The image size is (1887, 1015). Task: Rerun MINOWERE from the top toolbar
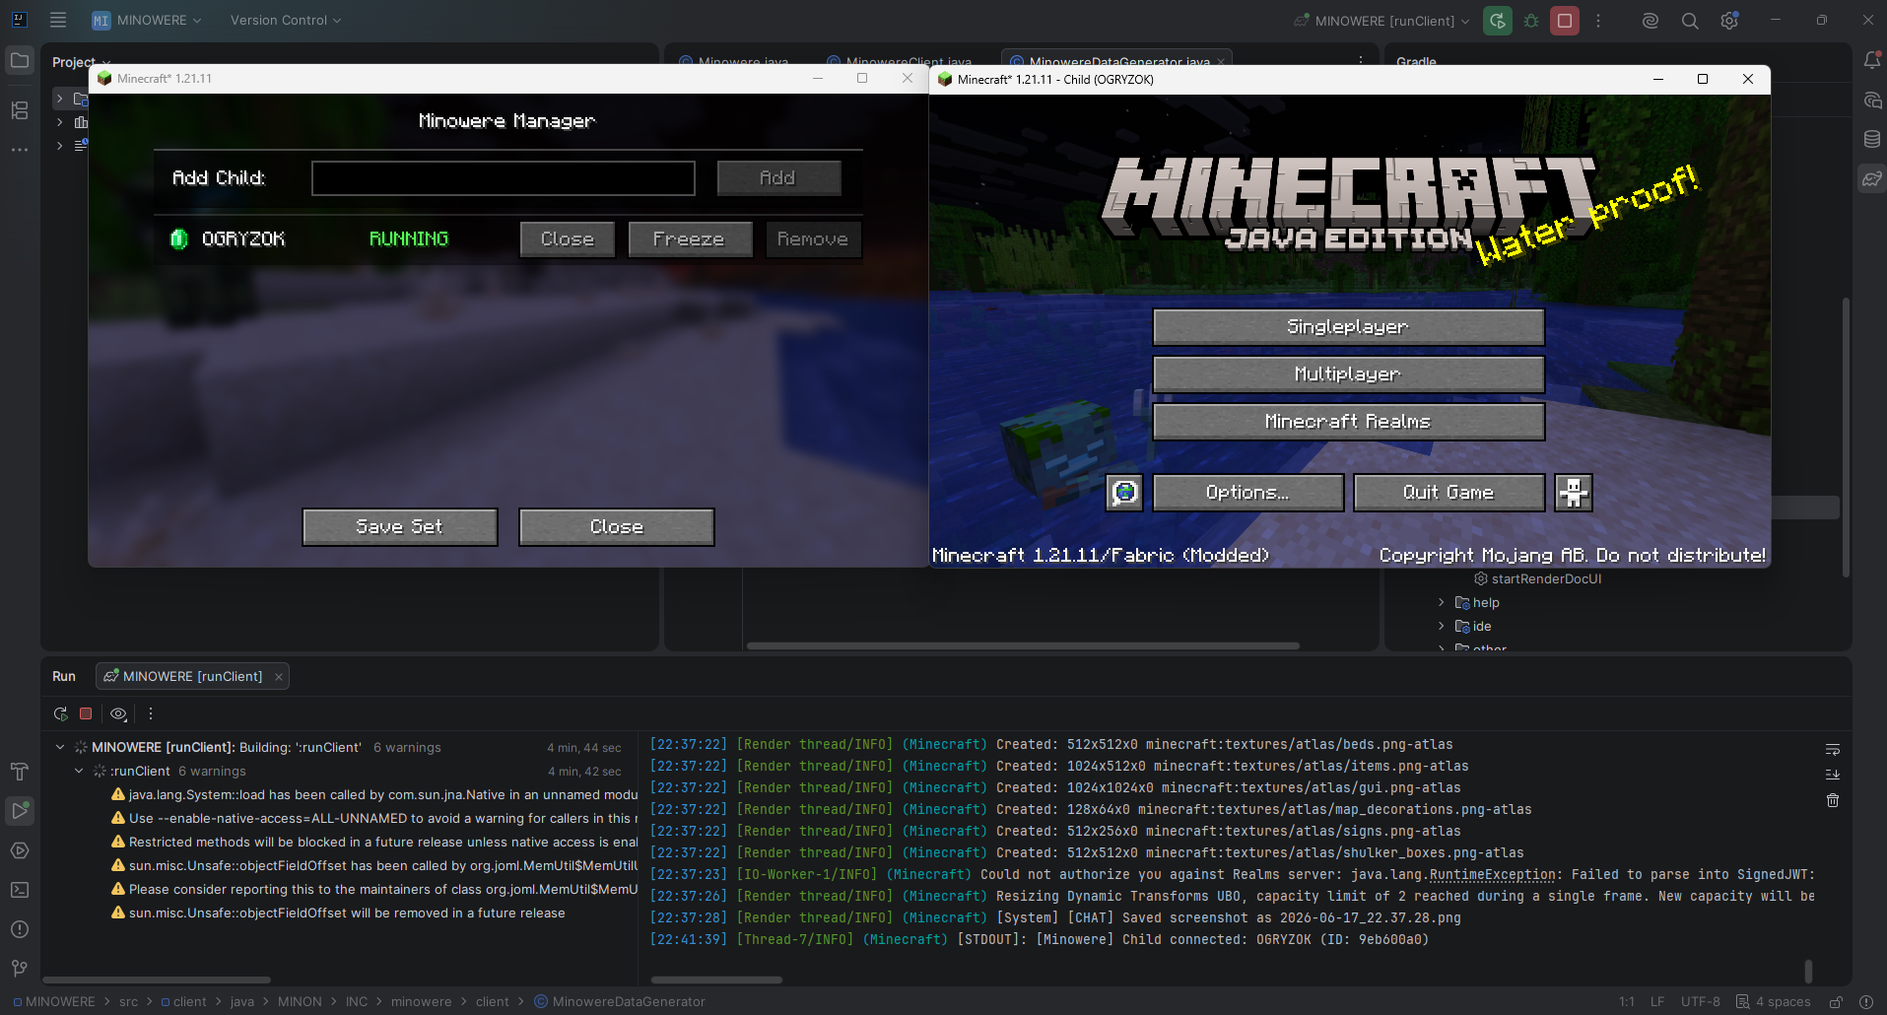[x=1498, y=21]
